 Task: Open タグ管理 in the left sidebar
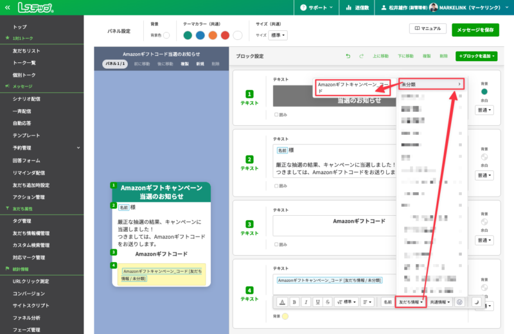(22, 221)
